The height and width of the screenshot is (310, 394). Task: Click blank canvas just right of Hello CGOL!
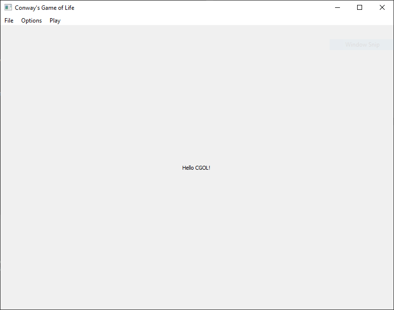coord(231,168)
